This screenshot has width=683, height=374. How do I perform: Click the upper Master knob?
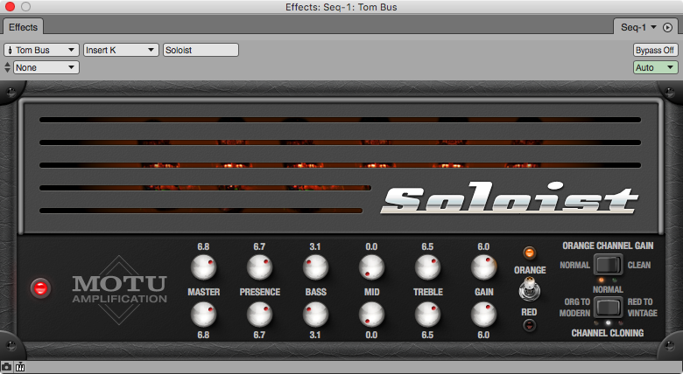point(203,267)
